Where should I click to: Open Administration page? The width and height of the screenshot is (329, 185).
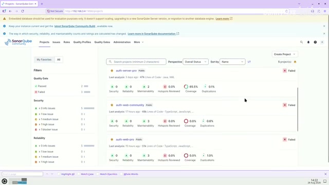122,42
